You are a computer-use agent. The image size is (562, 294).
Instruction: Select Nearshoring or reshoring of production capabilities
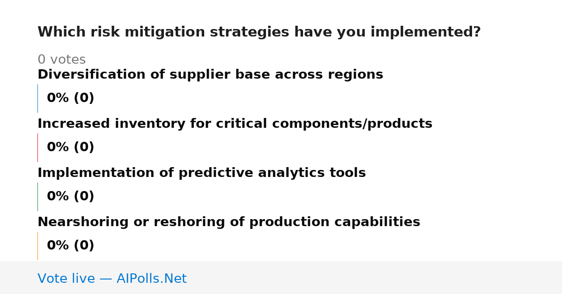coord(229,222)
